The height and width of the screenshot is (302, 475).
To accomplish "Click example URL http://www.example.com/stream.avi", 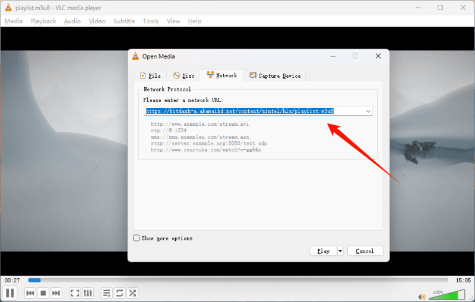I will (199, 124).
